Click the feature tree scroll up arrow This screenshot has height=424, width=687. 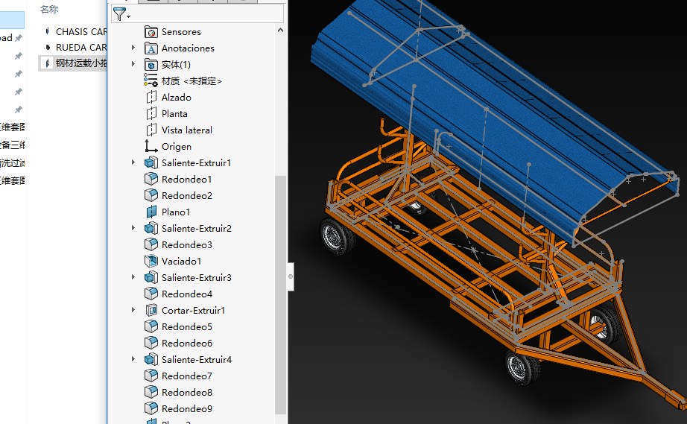click(280, 31)
